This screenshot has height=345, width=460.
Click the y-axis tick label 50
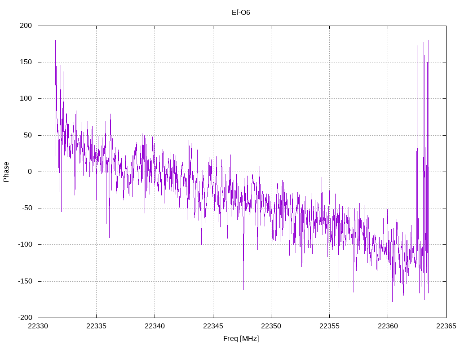click(28, 135)
